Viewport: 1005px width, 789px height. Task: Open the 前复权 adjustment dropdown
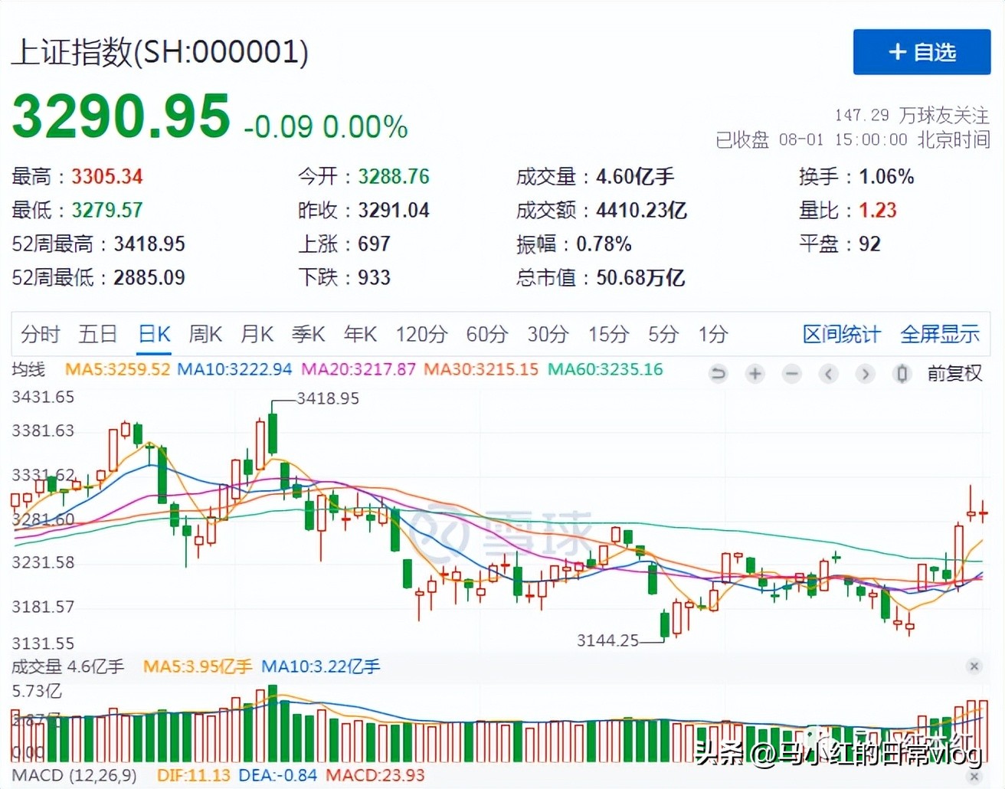954,374
